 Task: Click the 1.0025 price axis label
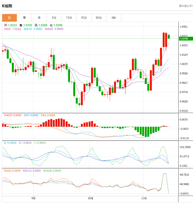[x=184, y=64]
